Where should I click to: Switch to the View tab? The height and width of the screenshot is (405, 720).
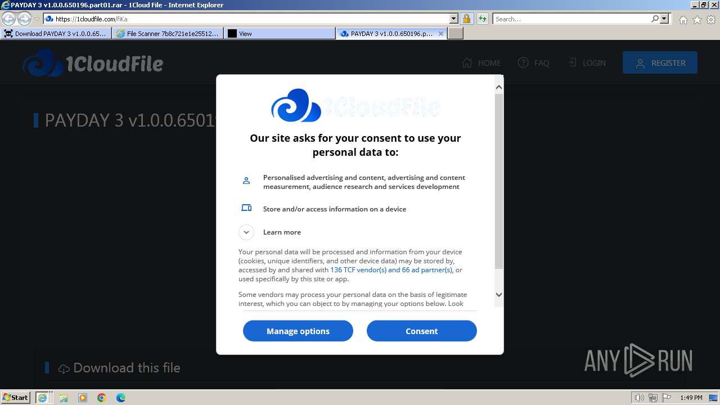coord(280,34)
